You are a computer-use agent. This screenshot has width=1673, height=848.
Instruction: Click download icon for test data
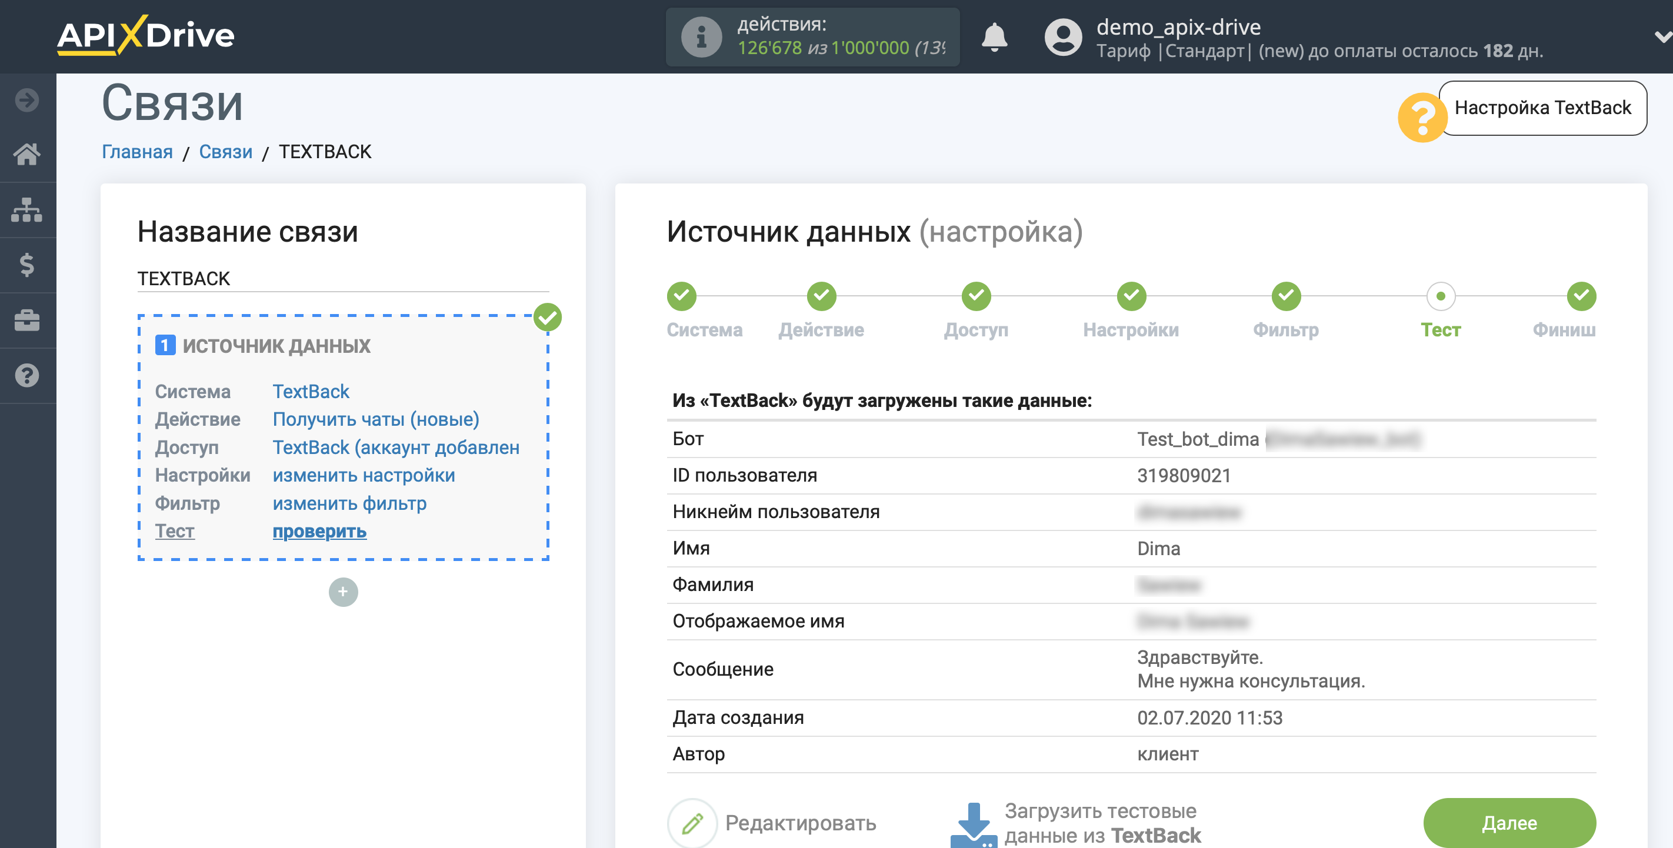973,824
